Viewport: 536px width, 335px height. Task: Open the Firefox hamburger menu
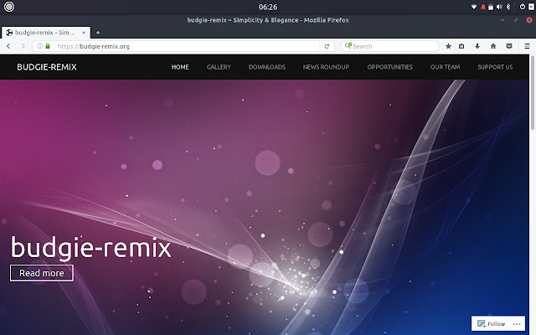click(527, 46)
